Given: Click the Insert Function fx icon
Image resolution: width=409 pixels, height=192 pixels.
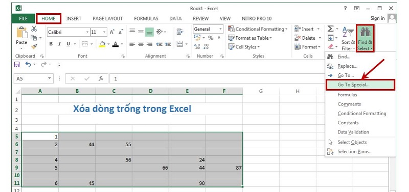Looking at the screenshot, I should pos(101,78).
